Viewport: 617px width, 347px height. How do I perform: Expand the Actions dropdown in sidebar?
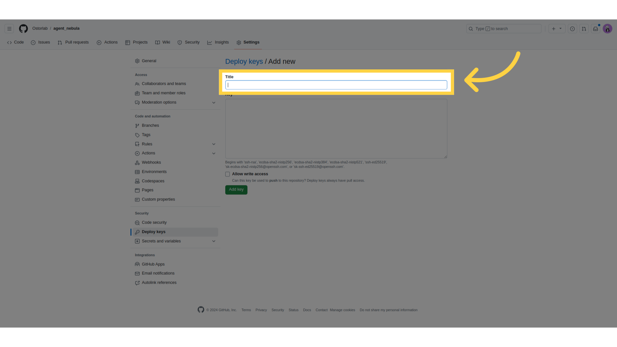(x=214, y=153)
